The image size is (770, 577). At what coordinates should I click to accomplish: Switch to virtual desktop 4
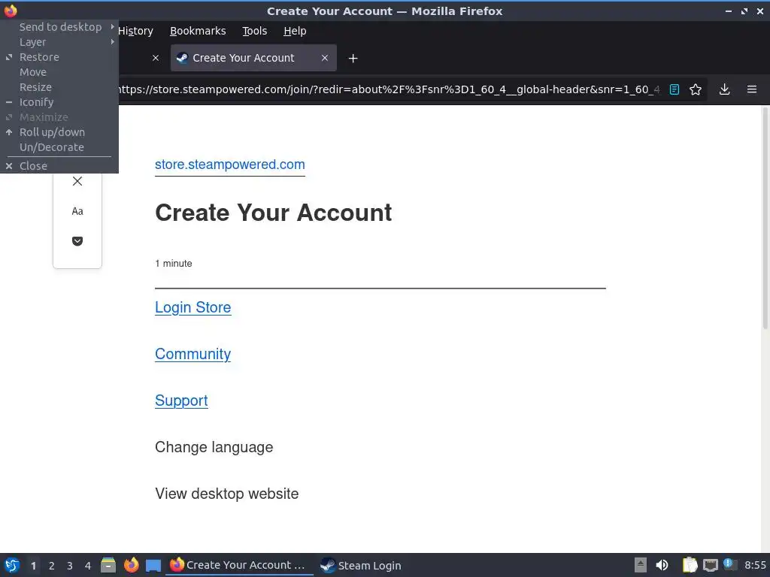pyautogui.click(x=88, y=566)
